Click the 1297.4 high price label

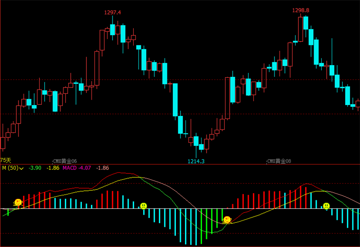112,13
